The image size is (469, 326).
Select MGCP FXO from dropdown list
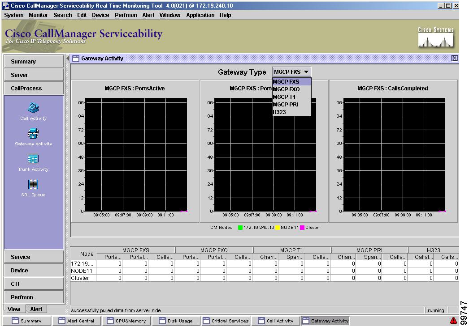(x=291, y=89)
